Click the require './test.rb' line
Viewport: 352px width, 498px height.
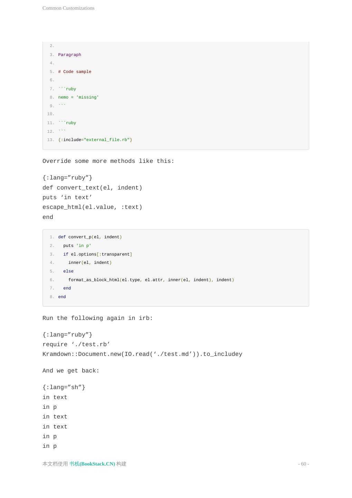pos(76,344)
